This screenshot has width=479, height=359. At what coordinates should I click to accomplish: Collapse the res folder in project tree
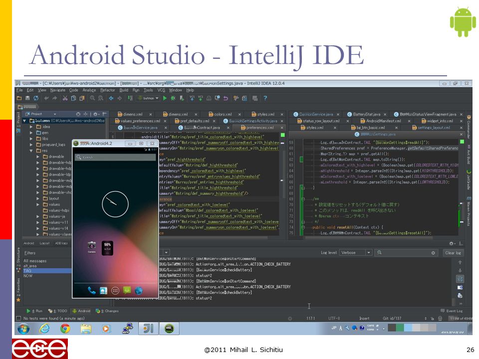[31, 151]
